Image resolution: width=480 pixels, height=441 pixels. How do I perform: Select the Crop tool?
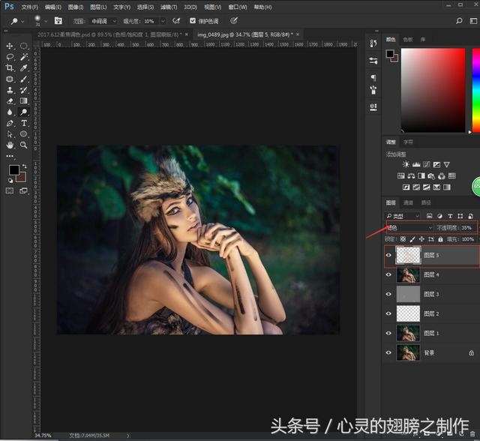(10, 67)
